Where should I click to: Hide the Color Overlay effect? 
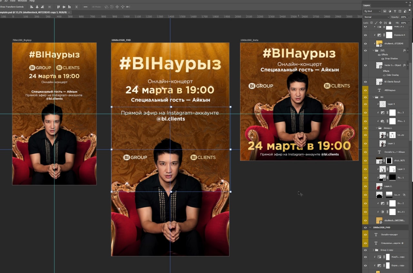coord(384,75)
